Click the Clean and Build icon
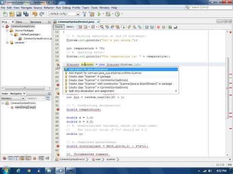The image size is (233, 174). pyautogui.click(x=92, y=14)
